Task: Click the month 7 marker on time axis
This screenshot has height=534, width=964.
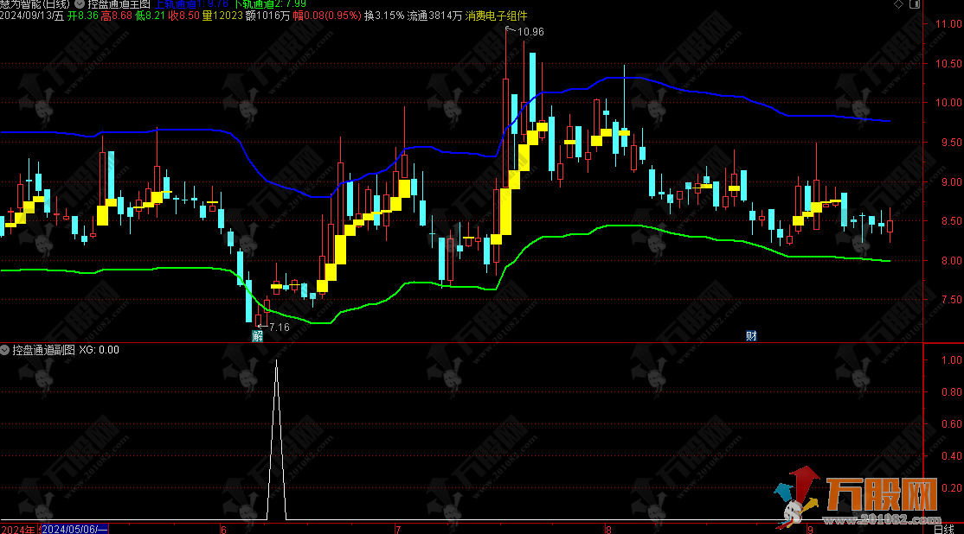Action: pos(398,529)
